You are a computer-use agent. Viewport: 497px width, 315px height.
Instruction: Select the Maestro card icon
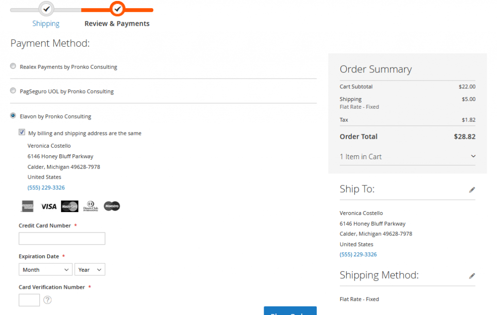[111, 206]
